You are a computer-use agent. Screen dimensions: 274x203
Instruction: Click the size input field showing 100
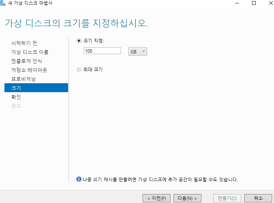coord(102,51)
